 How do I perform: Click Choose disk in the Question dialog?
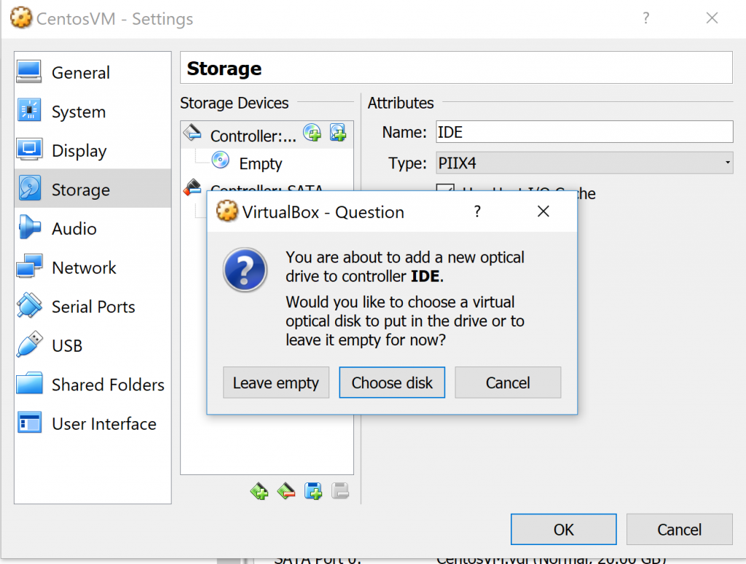[392, 382]
